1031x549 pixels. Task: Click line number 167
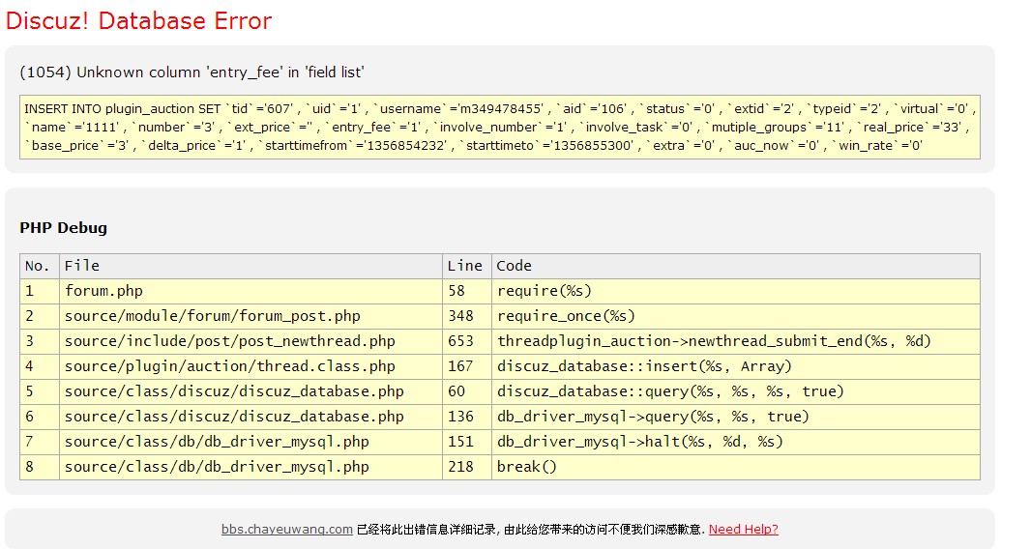point(467,366)
